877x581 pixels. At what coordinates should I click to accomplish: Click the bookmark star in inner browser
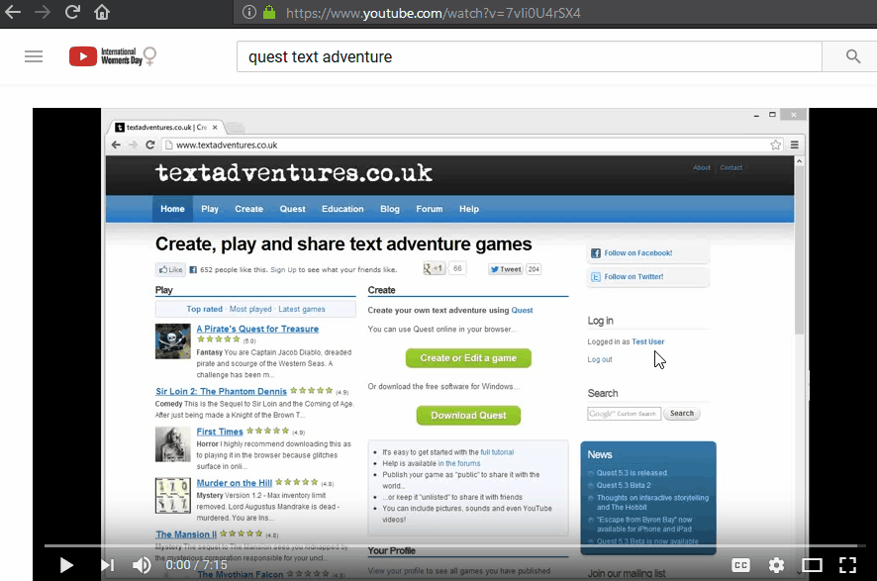tap(775, 145)
